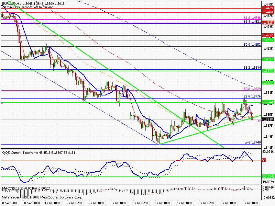
Task: Click the black 1.3618 current price label
Action: click(268, 119)
